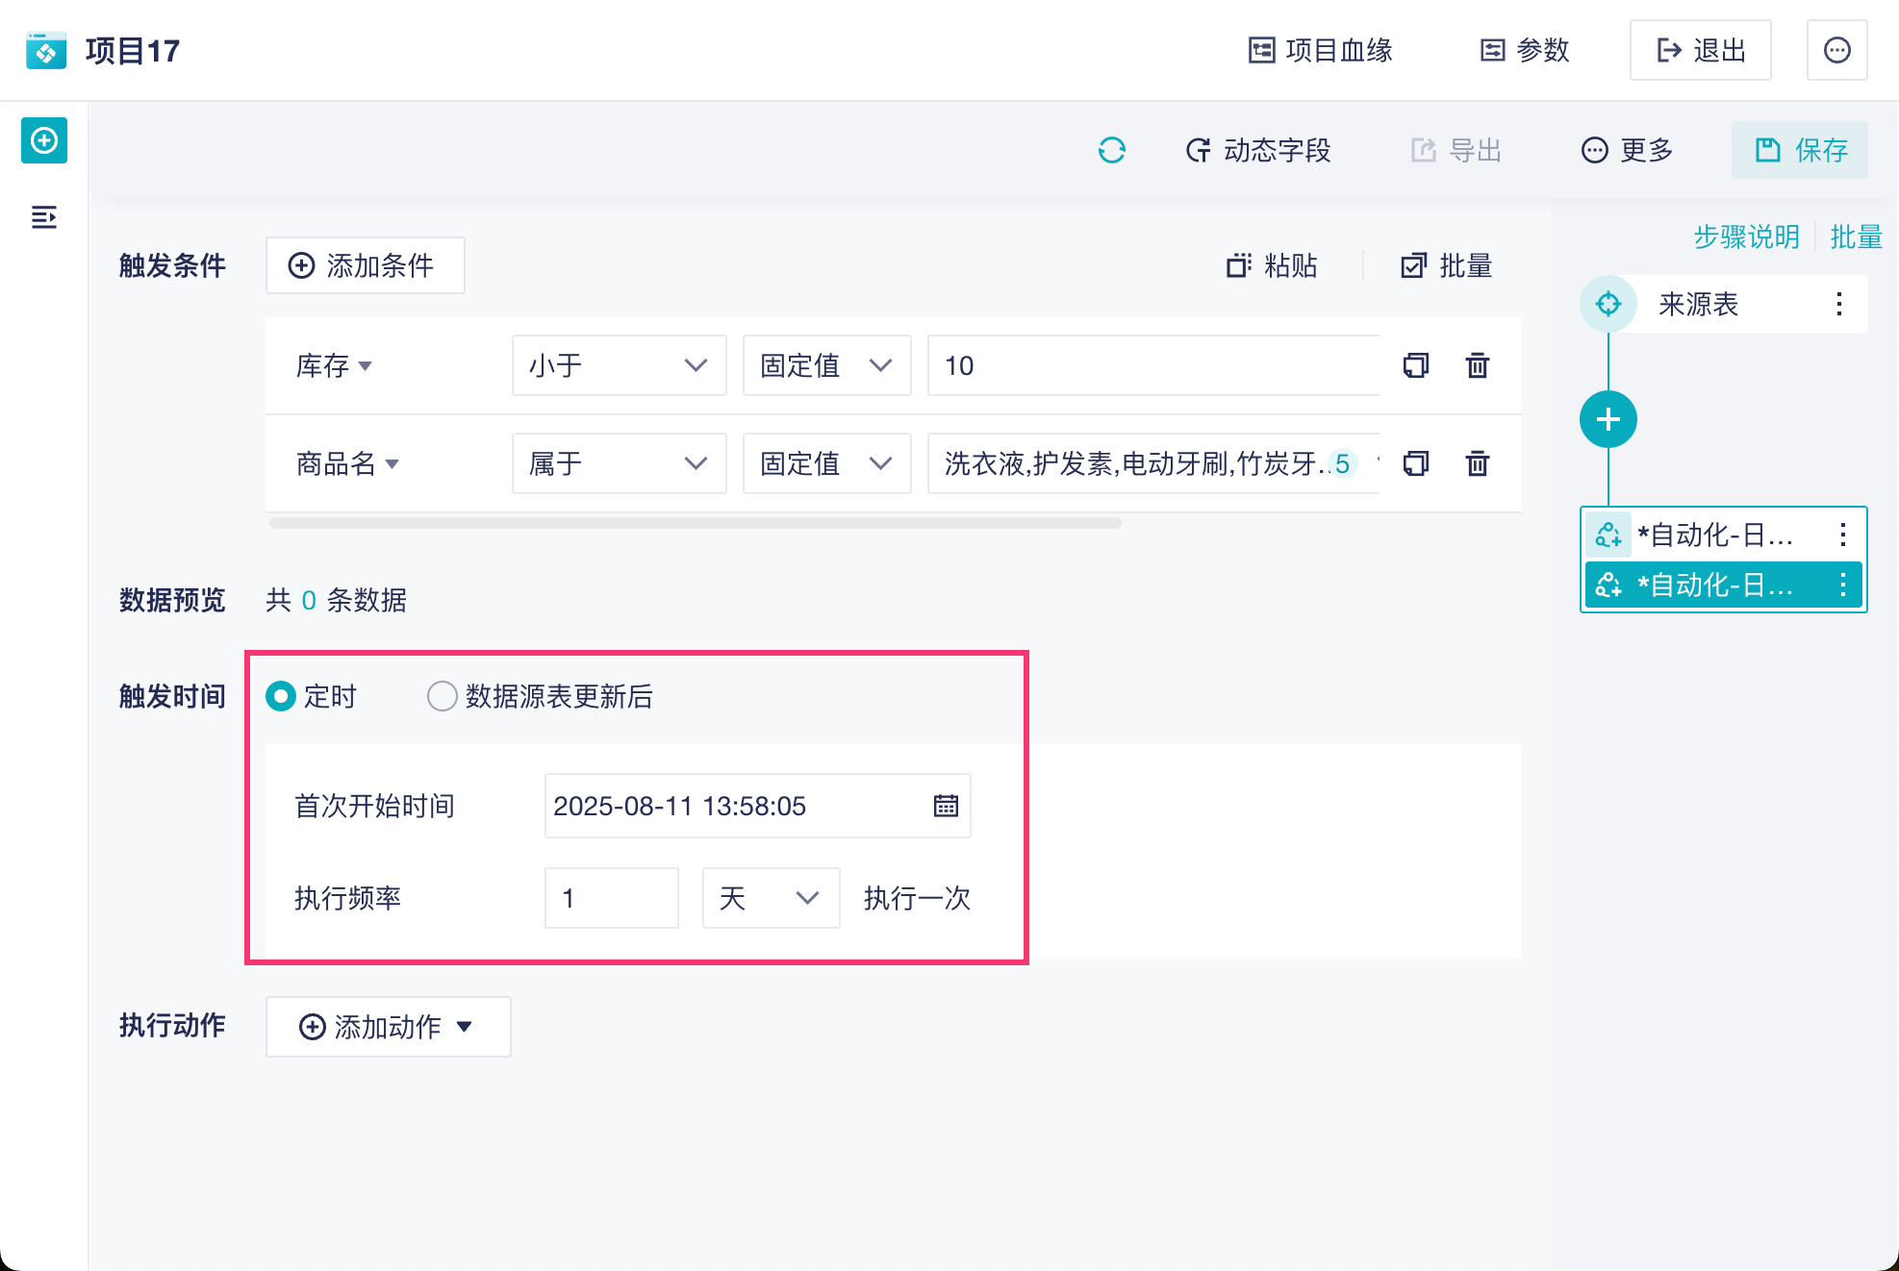Screen dimensions: 1899x1271
Task: Click the left sidebar add icon
Action: click(44, 141)
